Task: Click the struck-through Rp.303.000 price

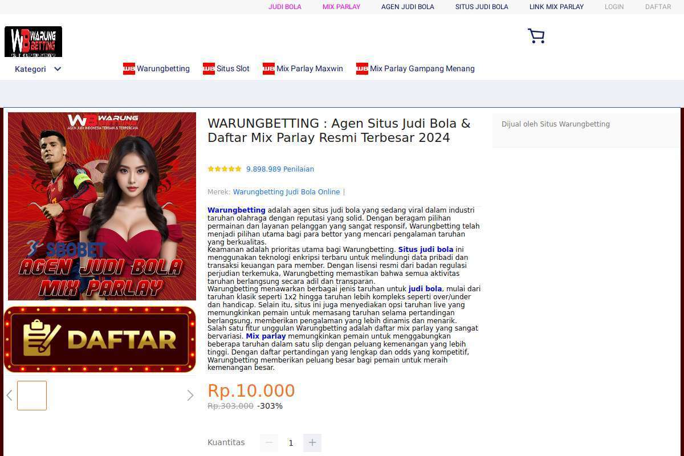Action: click(230, 406)
